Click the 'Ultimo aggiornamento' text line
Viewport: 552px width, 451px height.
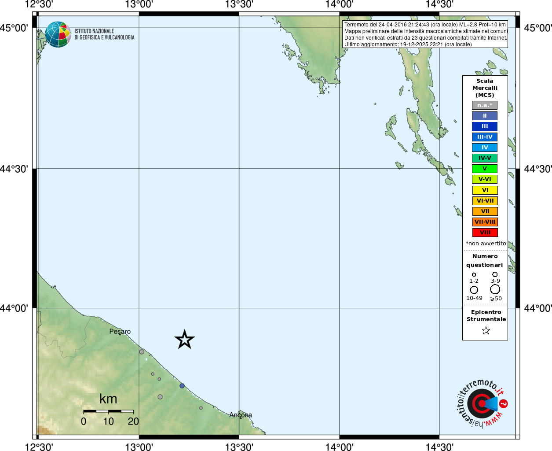408,44
